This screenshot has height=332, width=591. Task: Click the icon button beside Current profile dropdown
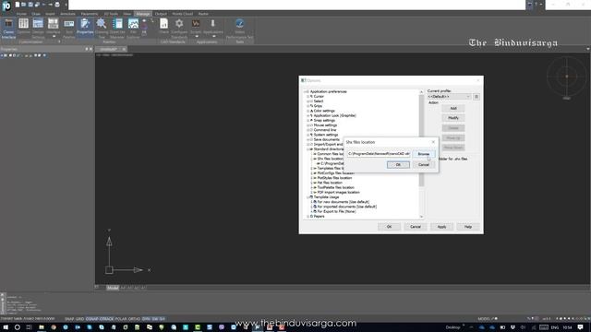pos(476,97)
